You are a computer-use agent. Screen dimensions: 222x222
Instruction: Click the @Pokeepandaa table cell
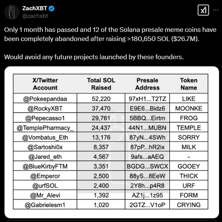click(x=45, y=99)
